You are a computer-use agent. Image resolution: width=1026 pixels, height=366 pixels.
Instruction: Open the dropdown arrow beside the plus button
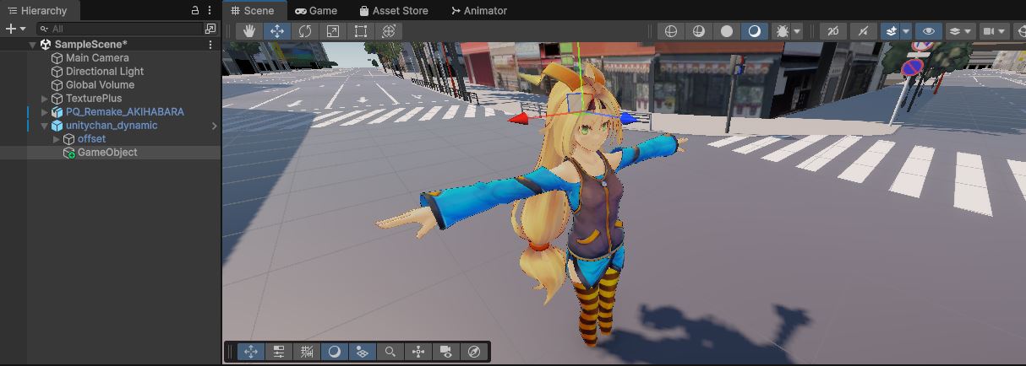tap(23, 29)
